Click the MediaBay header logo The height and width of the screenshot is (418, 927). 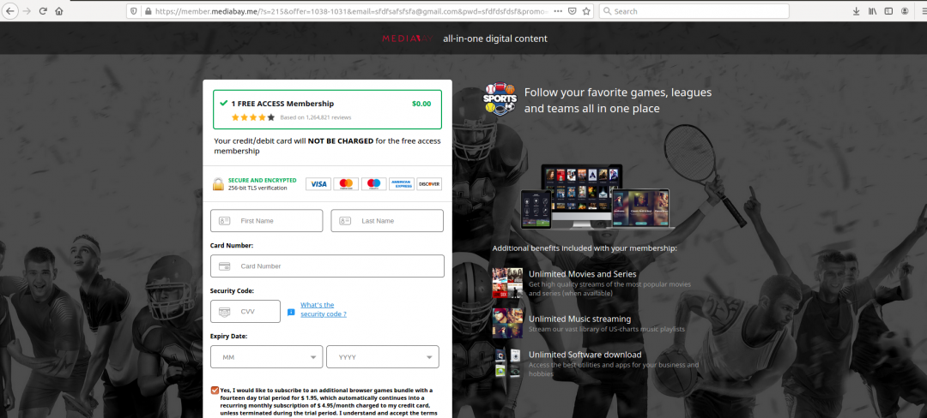409,39
